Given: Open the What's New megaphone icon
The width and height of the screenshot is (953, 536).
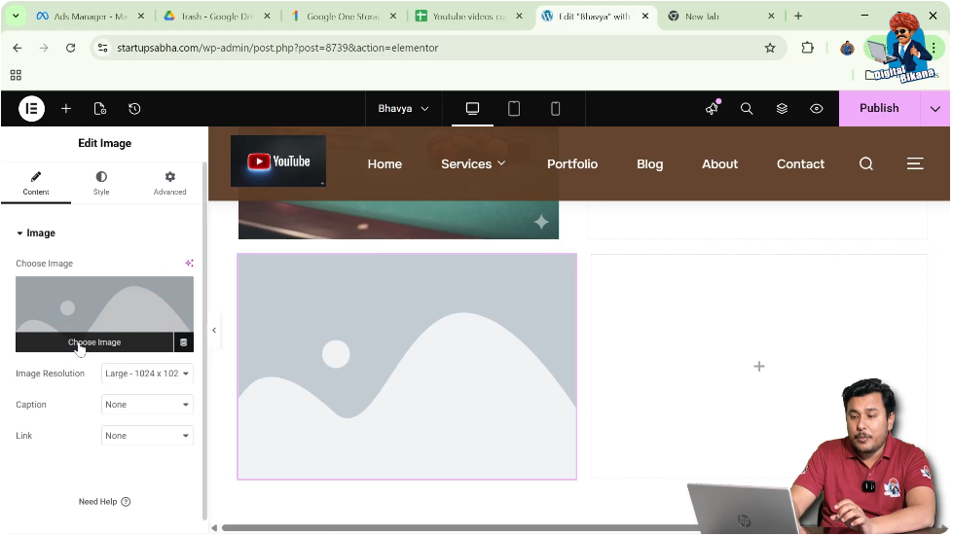Looking at the screenshot, I should [x=712, y=108].
